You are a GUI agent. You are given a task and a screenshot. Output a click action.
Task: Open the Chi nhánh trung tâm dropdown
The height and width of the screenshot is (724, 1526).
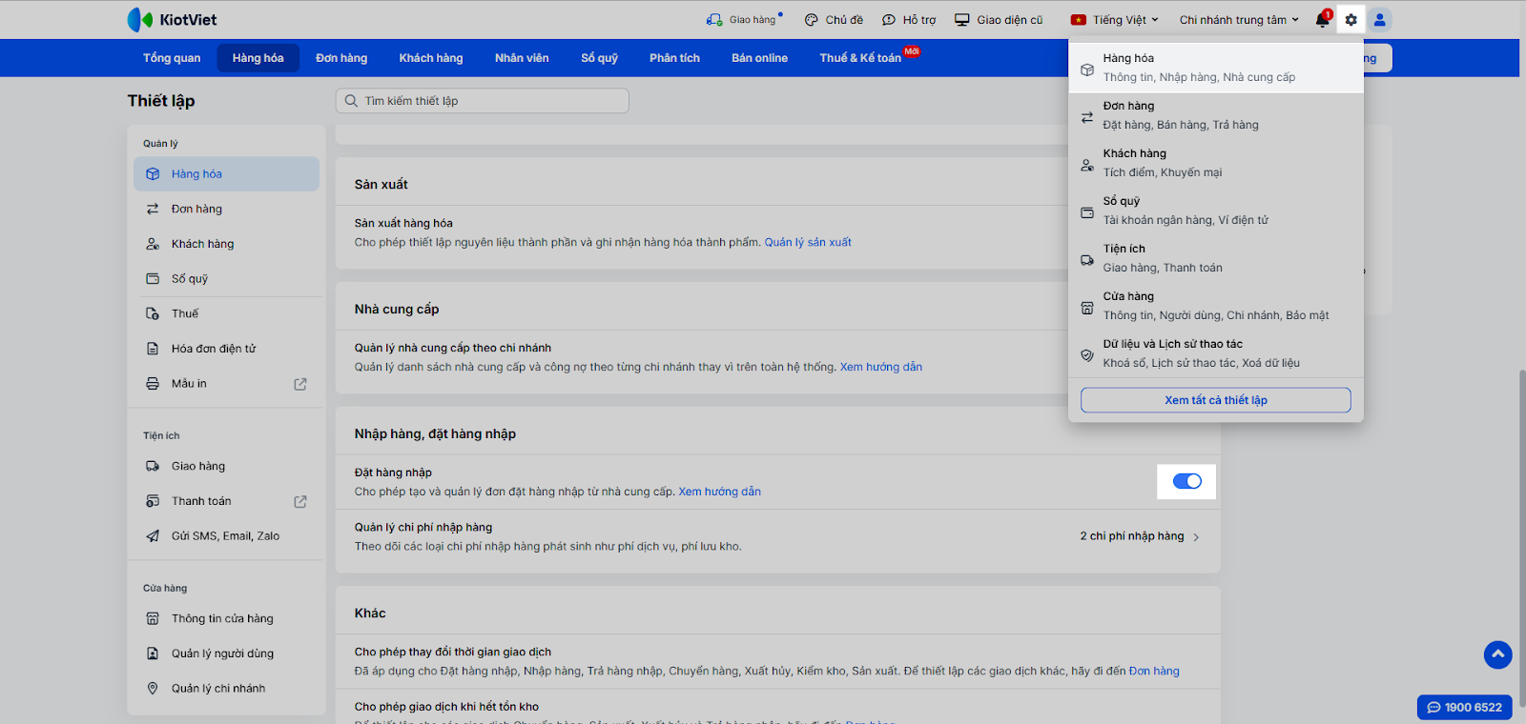(1238, 20)
